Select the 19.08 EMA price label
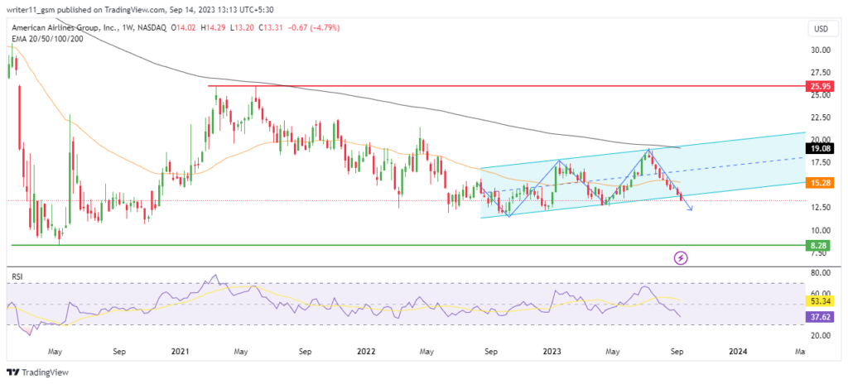 pos(821,147)
